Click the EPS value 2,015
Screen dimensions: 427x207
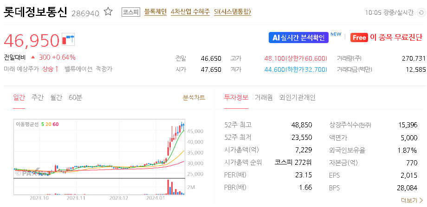(x=409, y=175)
